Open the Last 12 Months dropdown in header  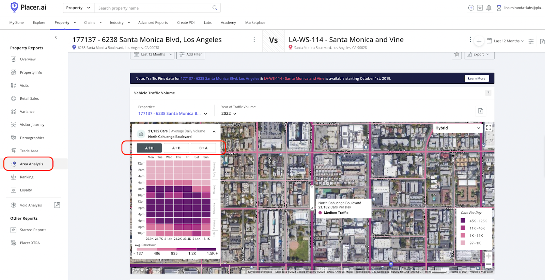tap(505, 41)
